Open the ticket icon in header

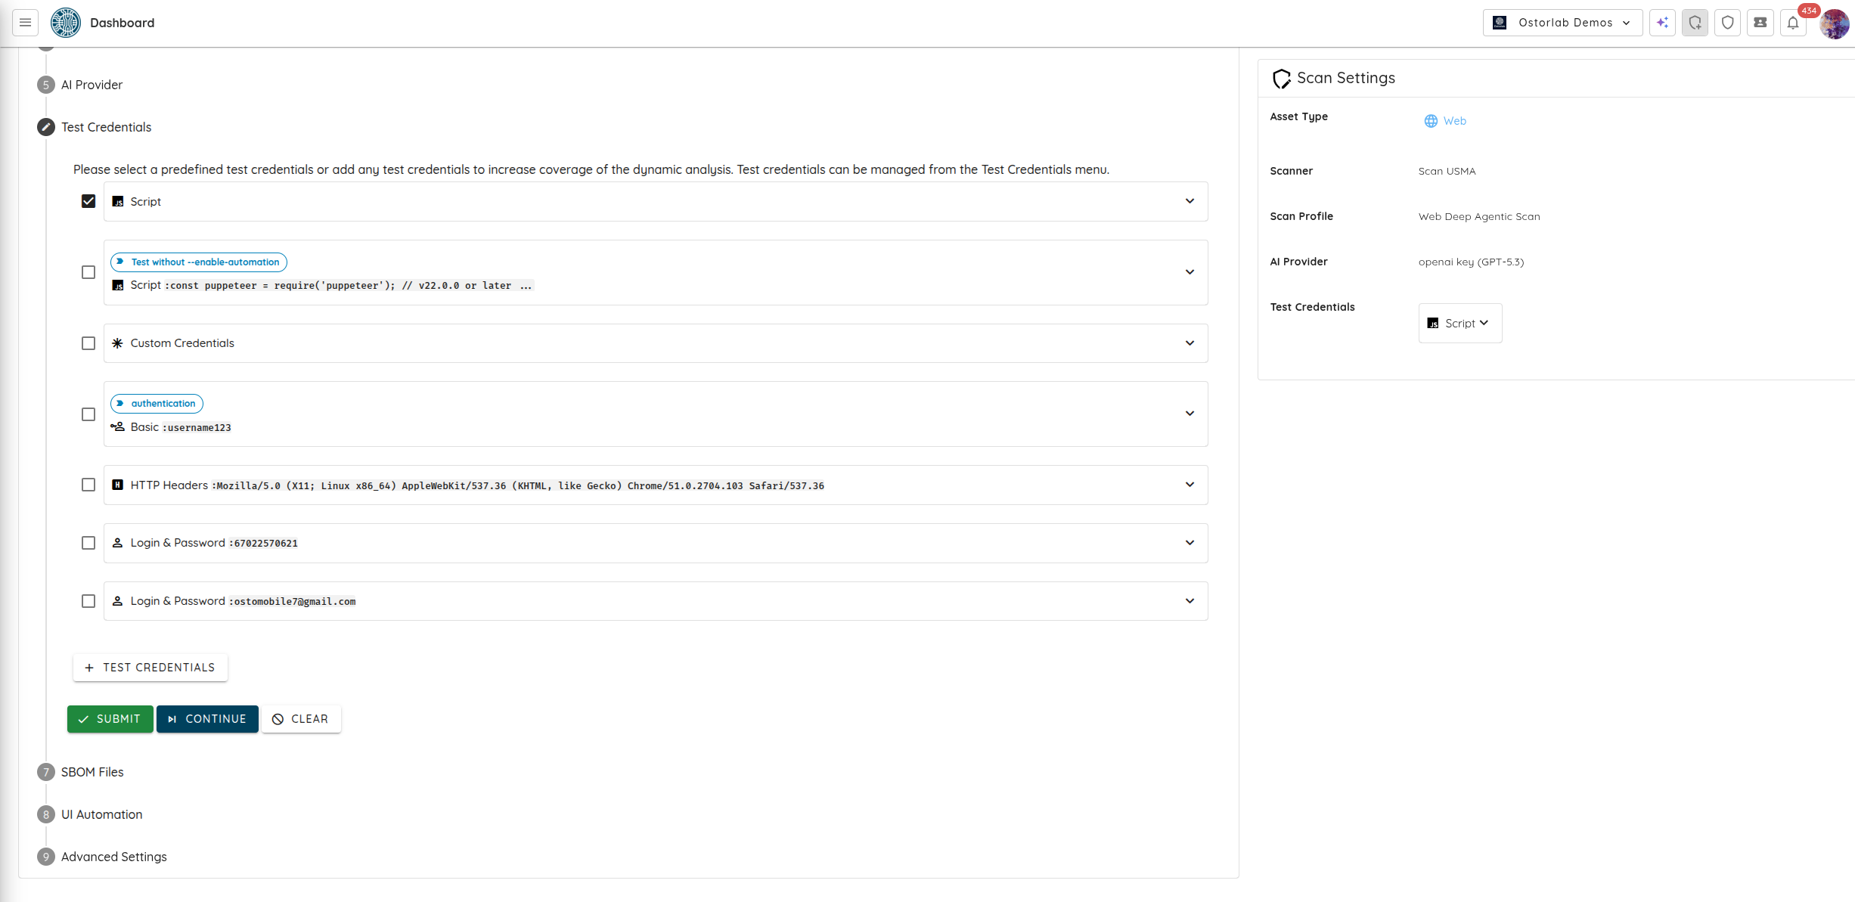1760,23
